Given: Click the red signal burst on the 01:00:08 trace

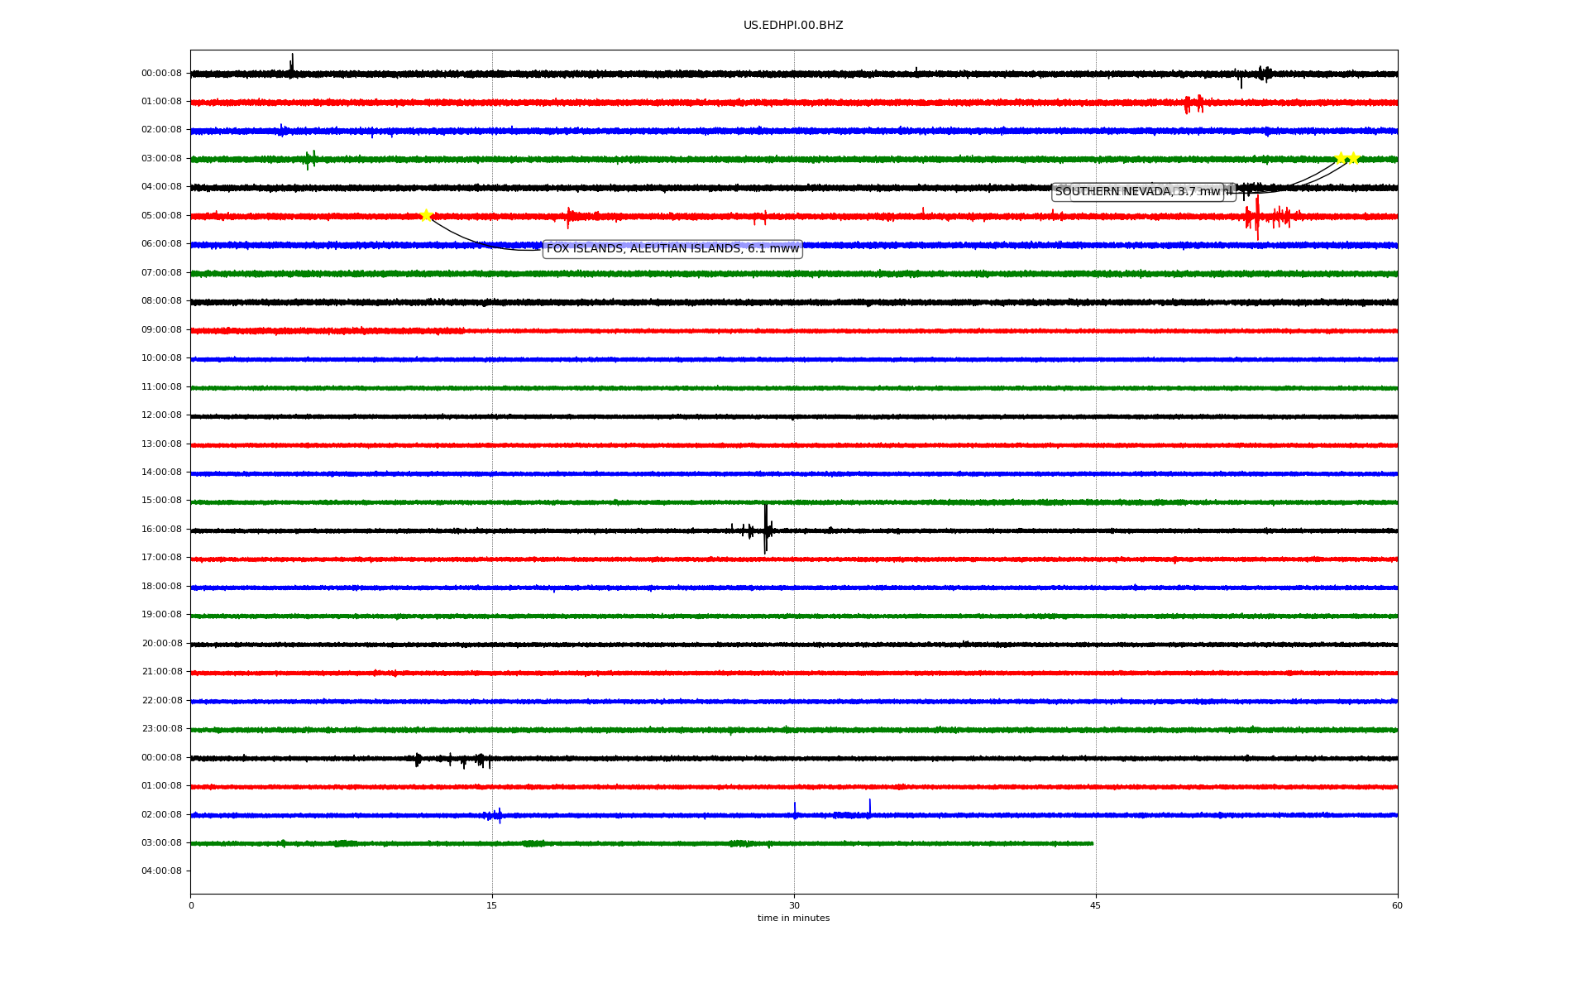Looking at the screenshot, I should point(1193,103).
